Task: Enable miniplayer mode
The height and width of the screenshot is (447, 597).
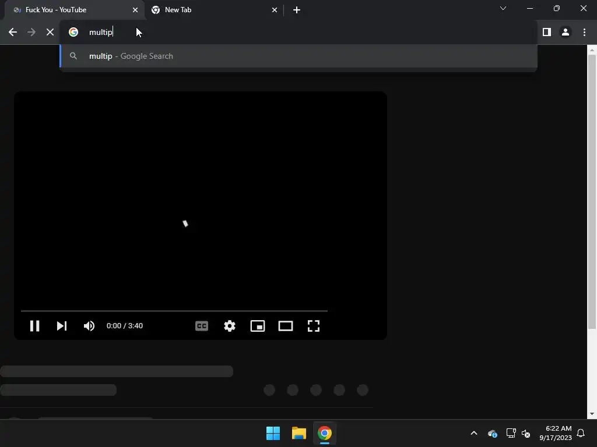Action: click(x=258, y=326)
